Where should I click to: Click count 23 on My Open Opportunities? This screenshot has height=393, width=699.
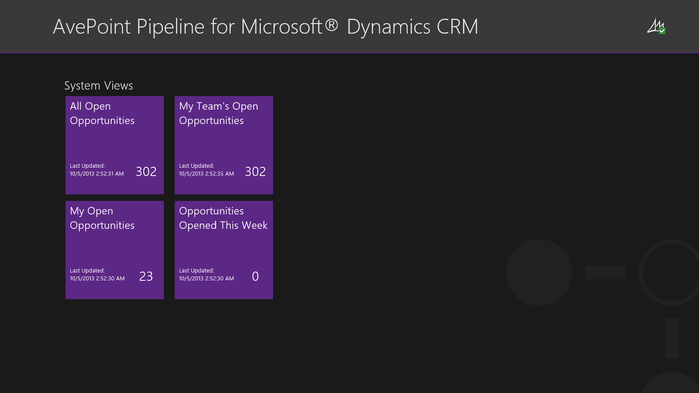[146, 276]
